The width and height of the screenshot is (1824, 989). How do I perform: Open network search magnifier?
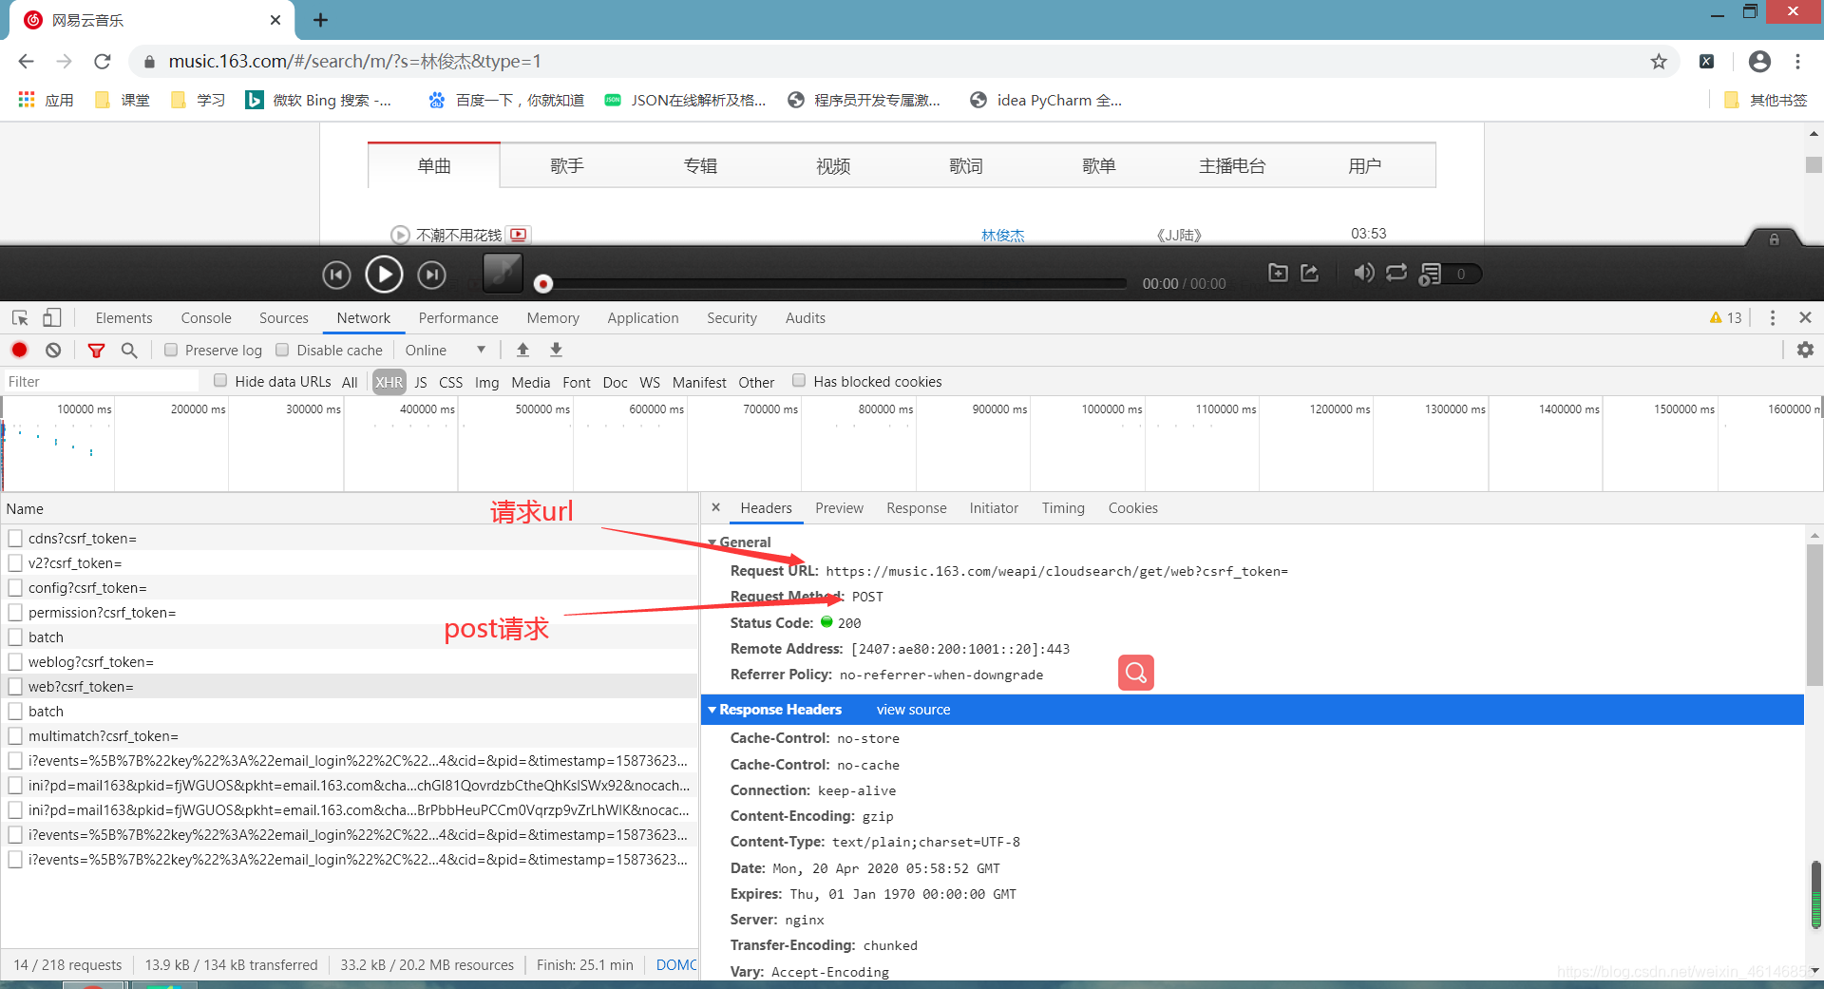[129, 351]
